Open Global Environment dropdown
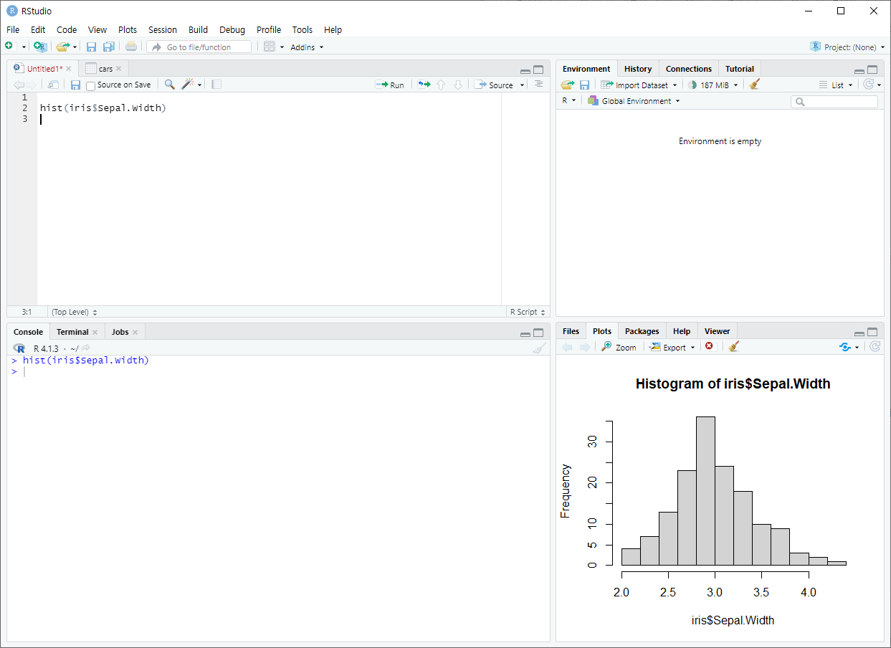This screenshot has width=891, height=648. pyautogui.click(x=634, y=101)
